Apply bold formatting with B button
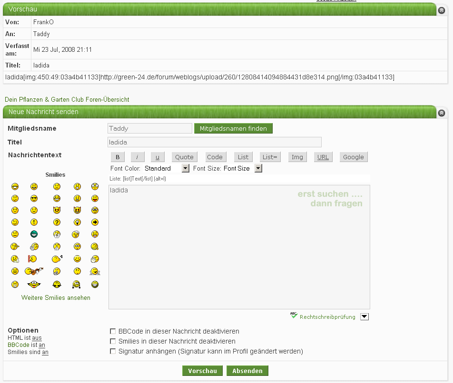This screenshot has height=383, width=453. (118, 157)
